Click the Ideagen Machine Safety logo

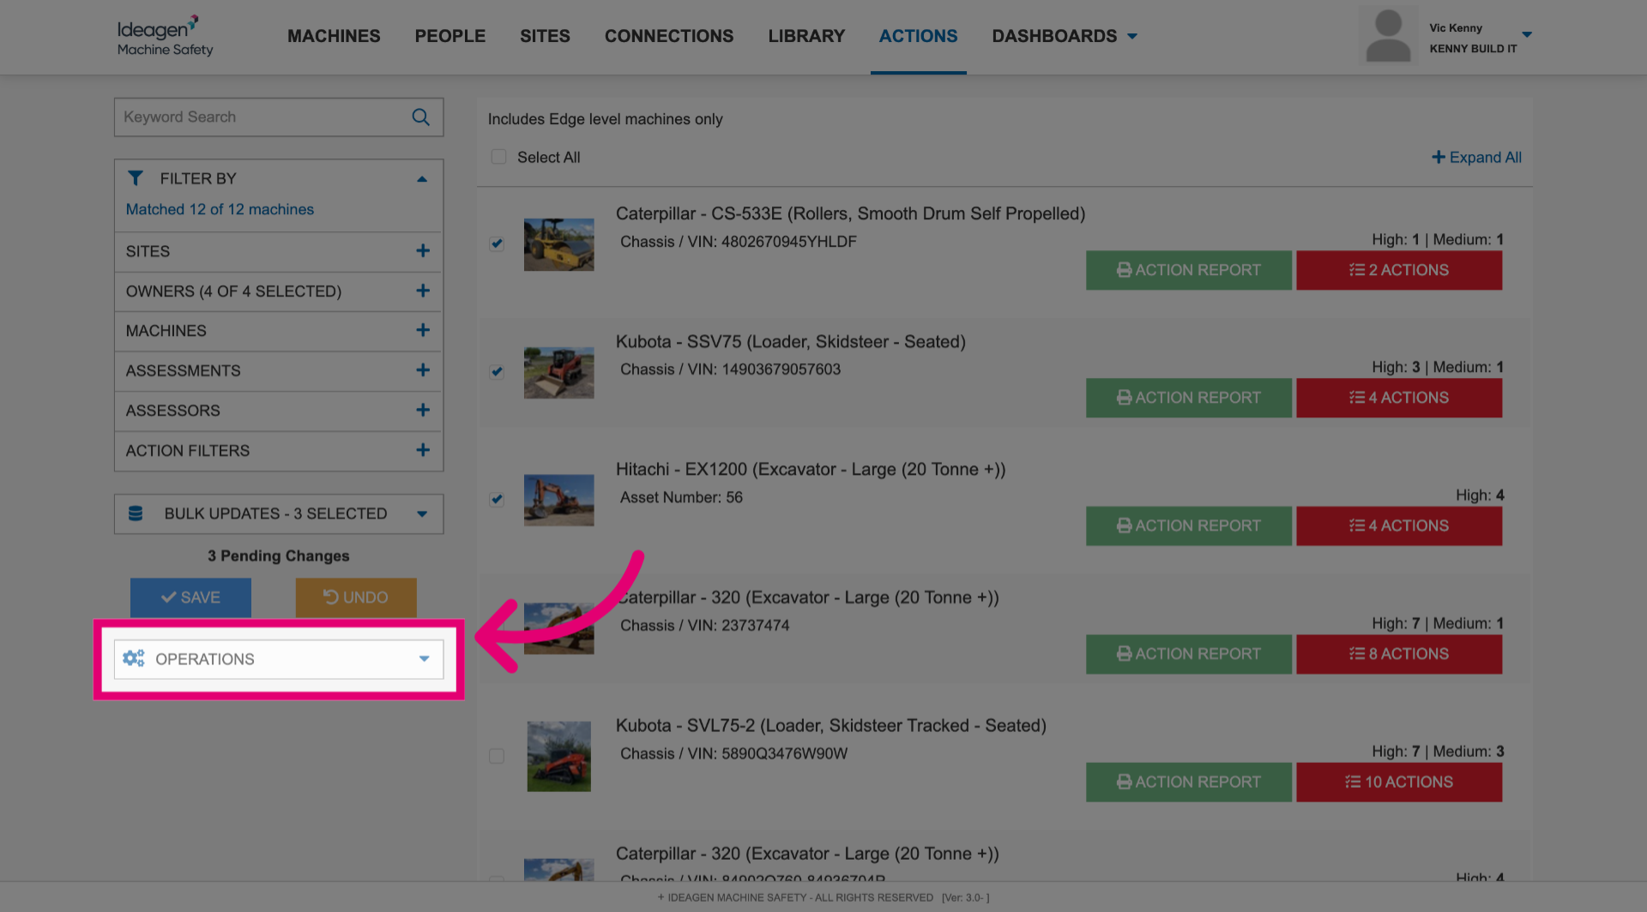(x=165, y=36)
